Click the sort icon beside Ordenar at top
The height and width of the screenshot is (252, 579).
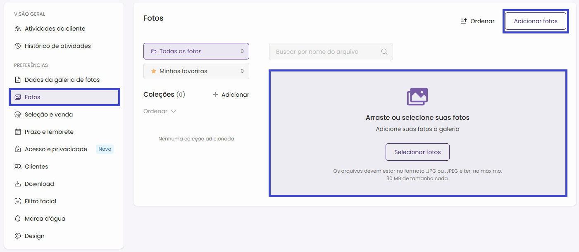click(x=464, y=21)
